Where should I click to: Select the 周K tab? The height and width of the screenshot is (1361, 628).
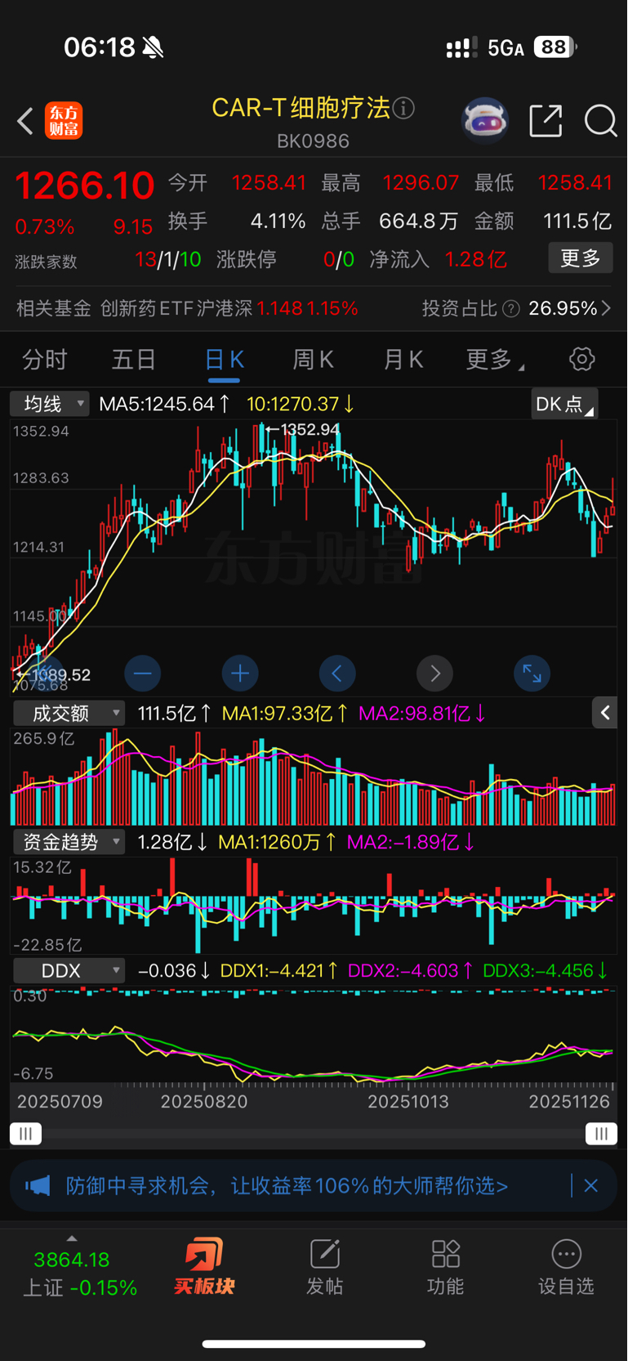314,360
